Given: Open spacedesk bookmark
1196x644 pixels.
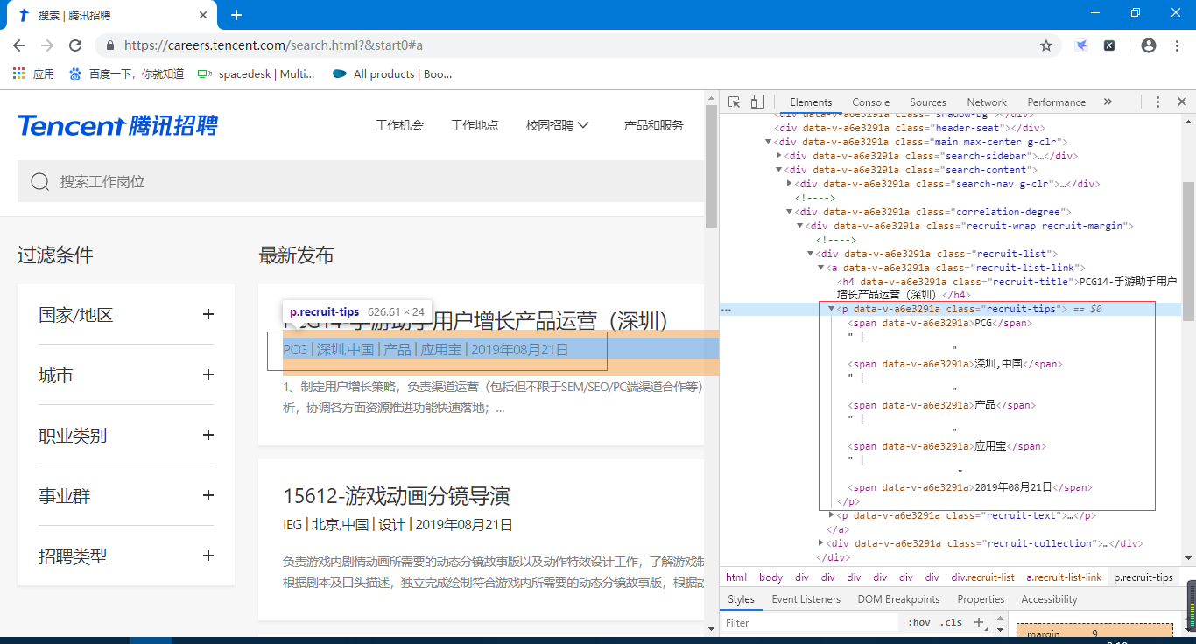Looking at the screenshot, I should click(x=256, y=74).
